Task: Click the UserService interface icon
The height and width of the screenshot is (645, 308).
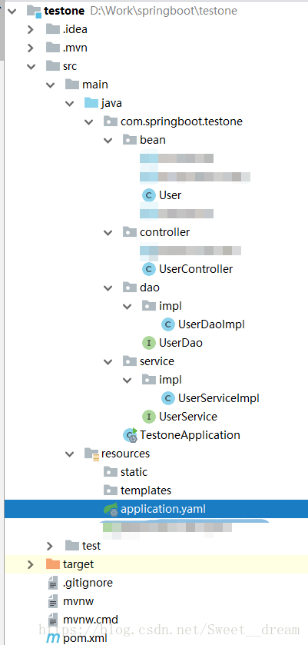Action: pos(148,416)
